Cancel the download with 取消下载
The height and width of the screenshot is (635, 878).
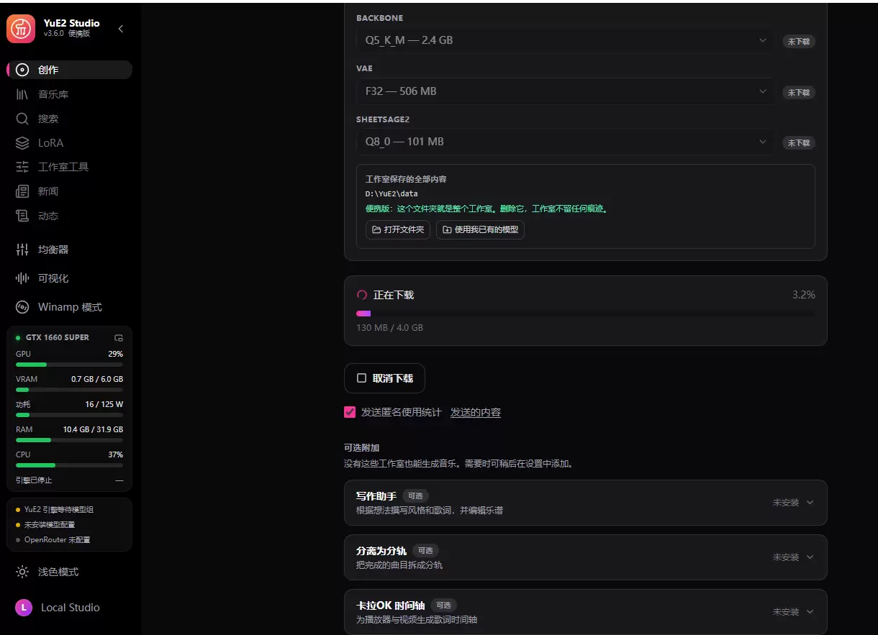click(384, 378)
